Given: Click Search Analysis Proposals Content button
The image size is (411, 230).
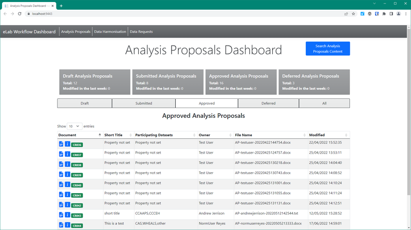Looking at the screenshot, I should point(327,49).
